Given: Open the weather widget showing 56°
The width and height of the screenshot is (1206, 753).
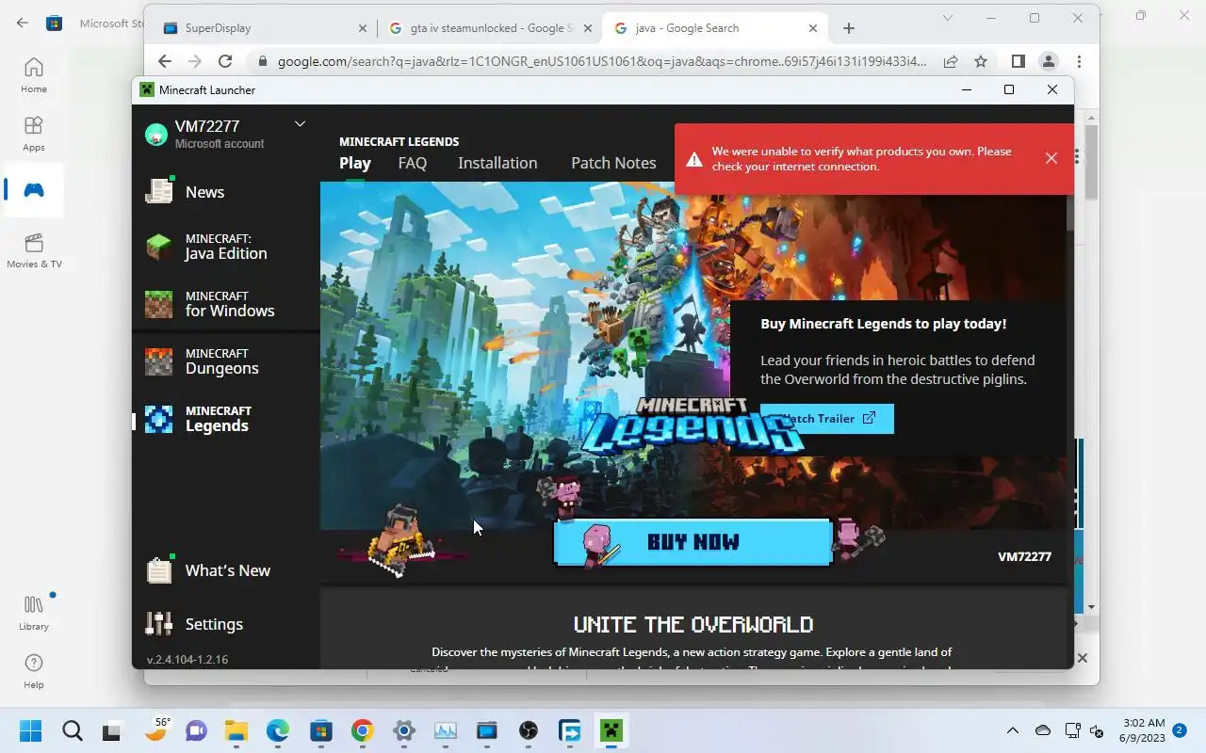Looking at the screenshot, I should pos(156,730).
